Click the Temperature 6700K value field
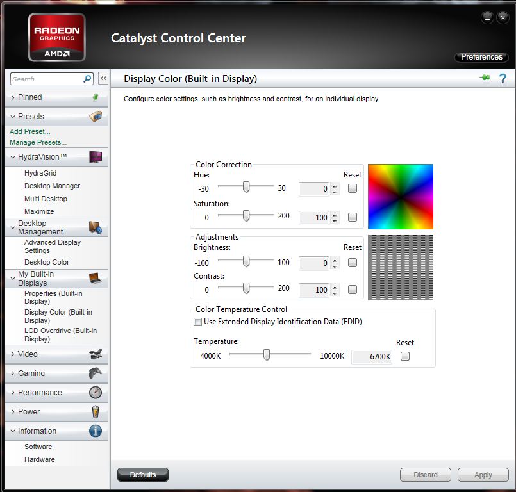Screen dimensions: 516x492 coord(372,357)
